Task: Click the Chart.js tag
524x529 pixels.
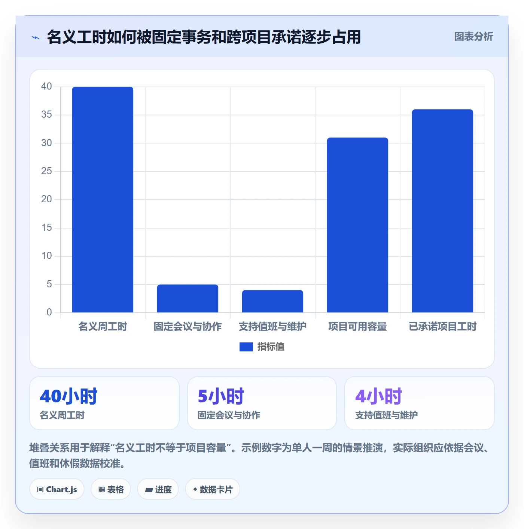Action: point(57,489)
